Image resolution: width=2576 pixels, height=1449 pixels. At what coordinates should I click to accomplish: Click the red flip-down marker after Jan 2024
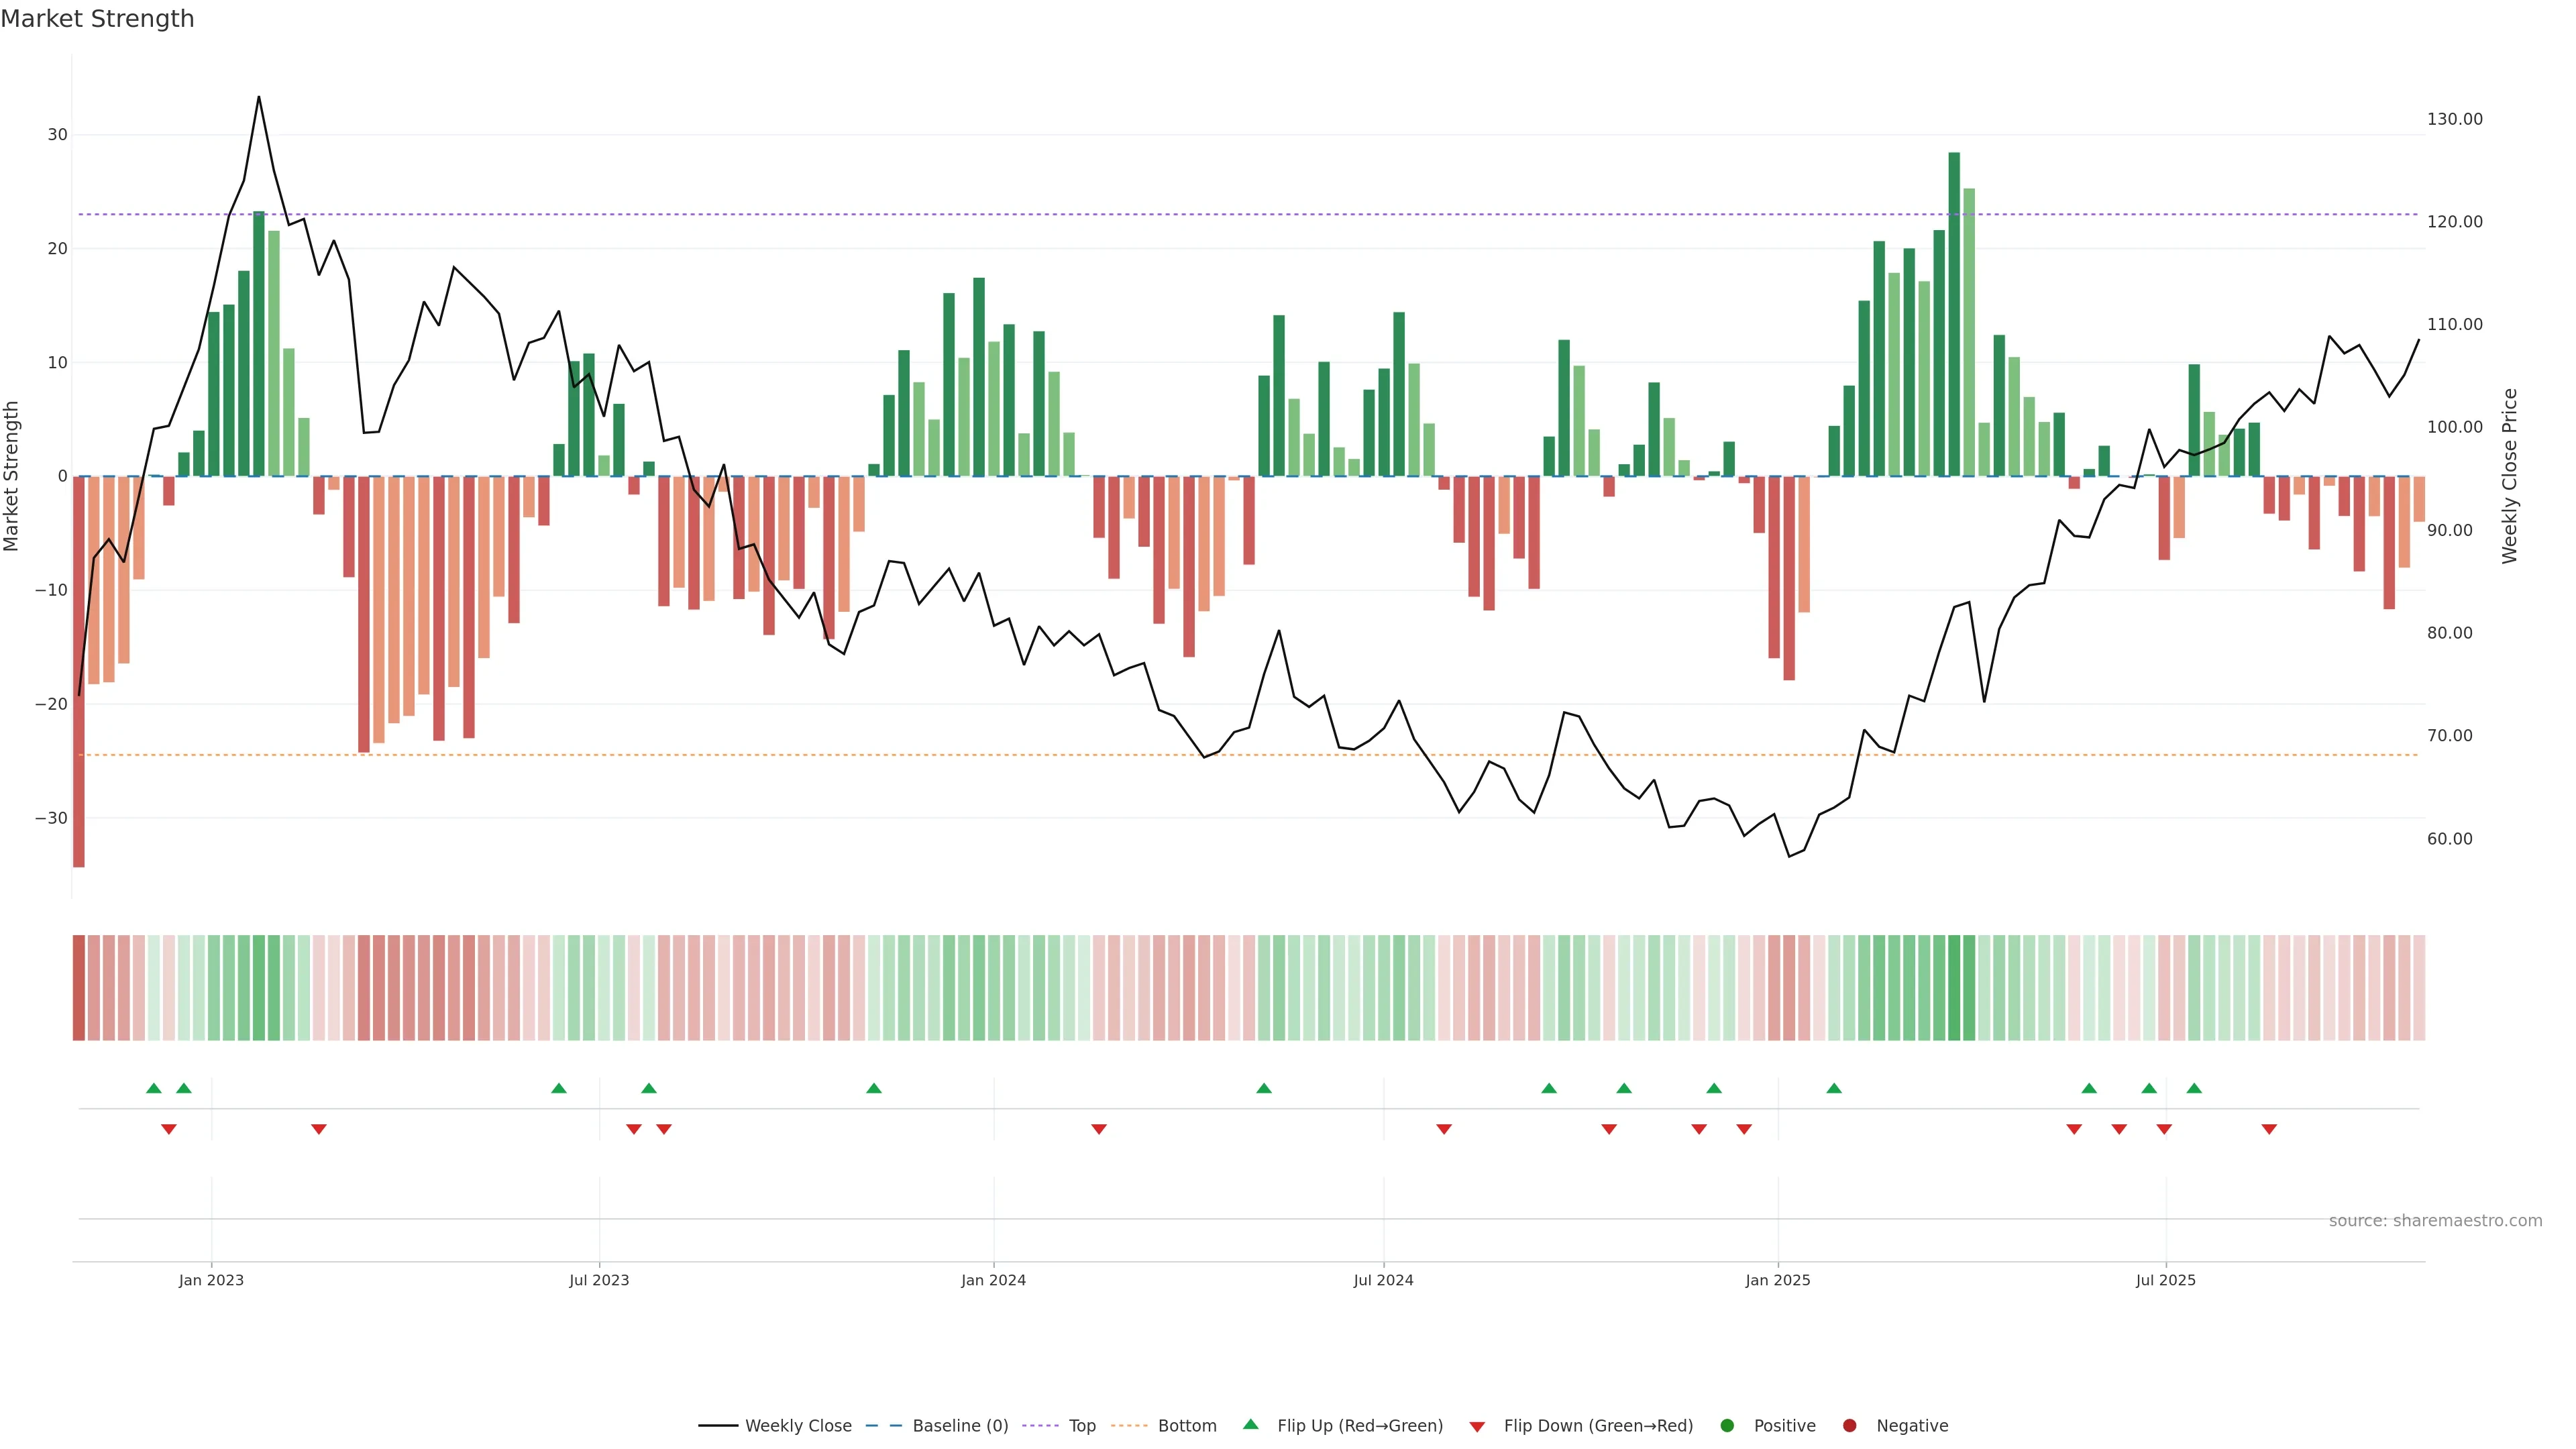point(1099,1129)
